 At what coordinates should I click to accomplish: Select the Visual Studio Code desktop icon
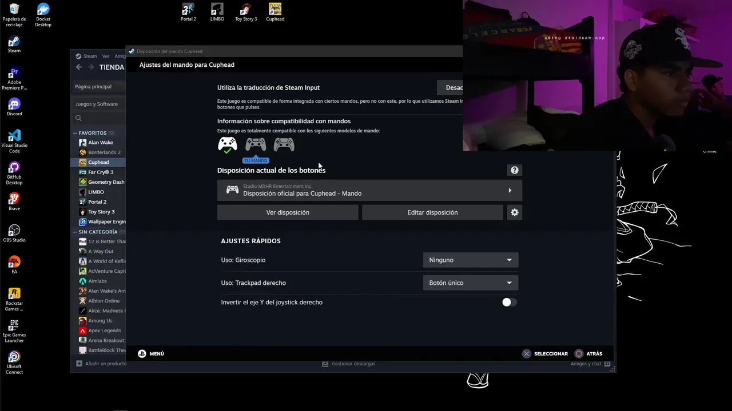(x=14, y=141)
